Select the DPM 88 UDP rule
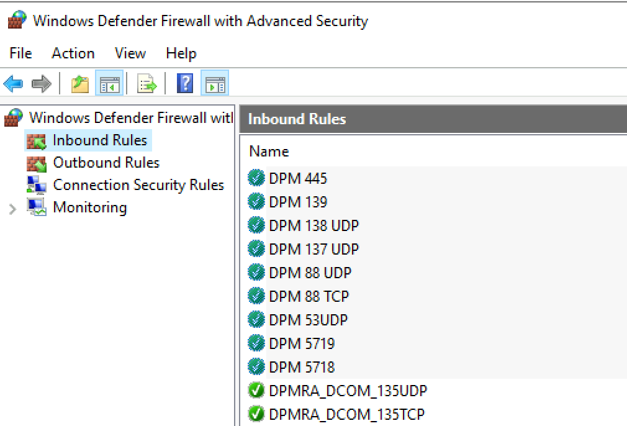Screen dimensions: 627x426 tap(310, 273)
